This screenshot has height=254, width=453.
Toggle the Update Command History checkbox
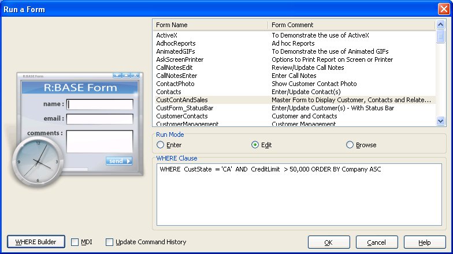point(110,242)
